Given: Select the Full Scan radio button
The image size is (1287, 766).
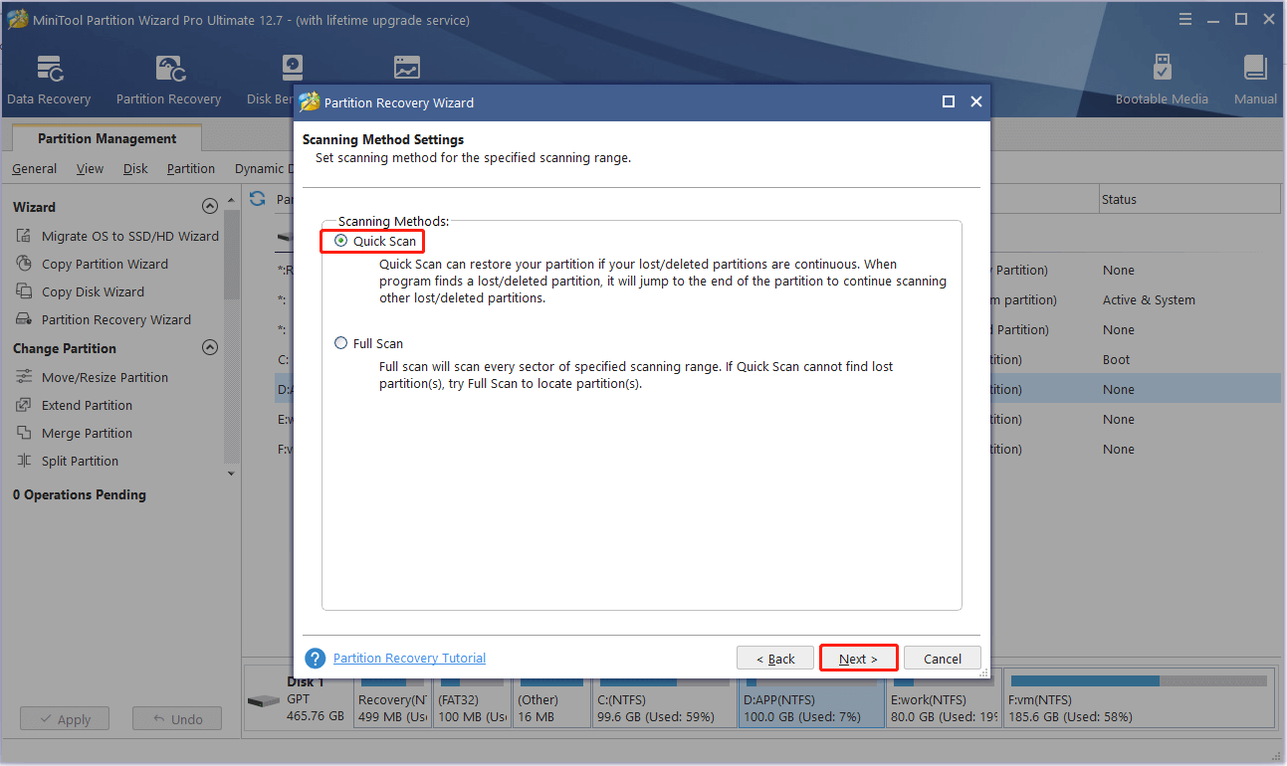Looking at the screenshot, I should click(342, 343).
